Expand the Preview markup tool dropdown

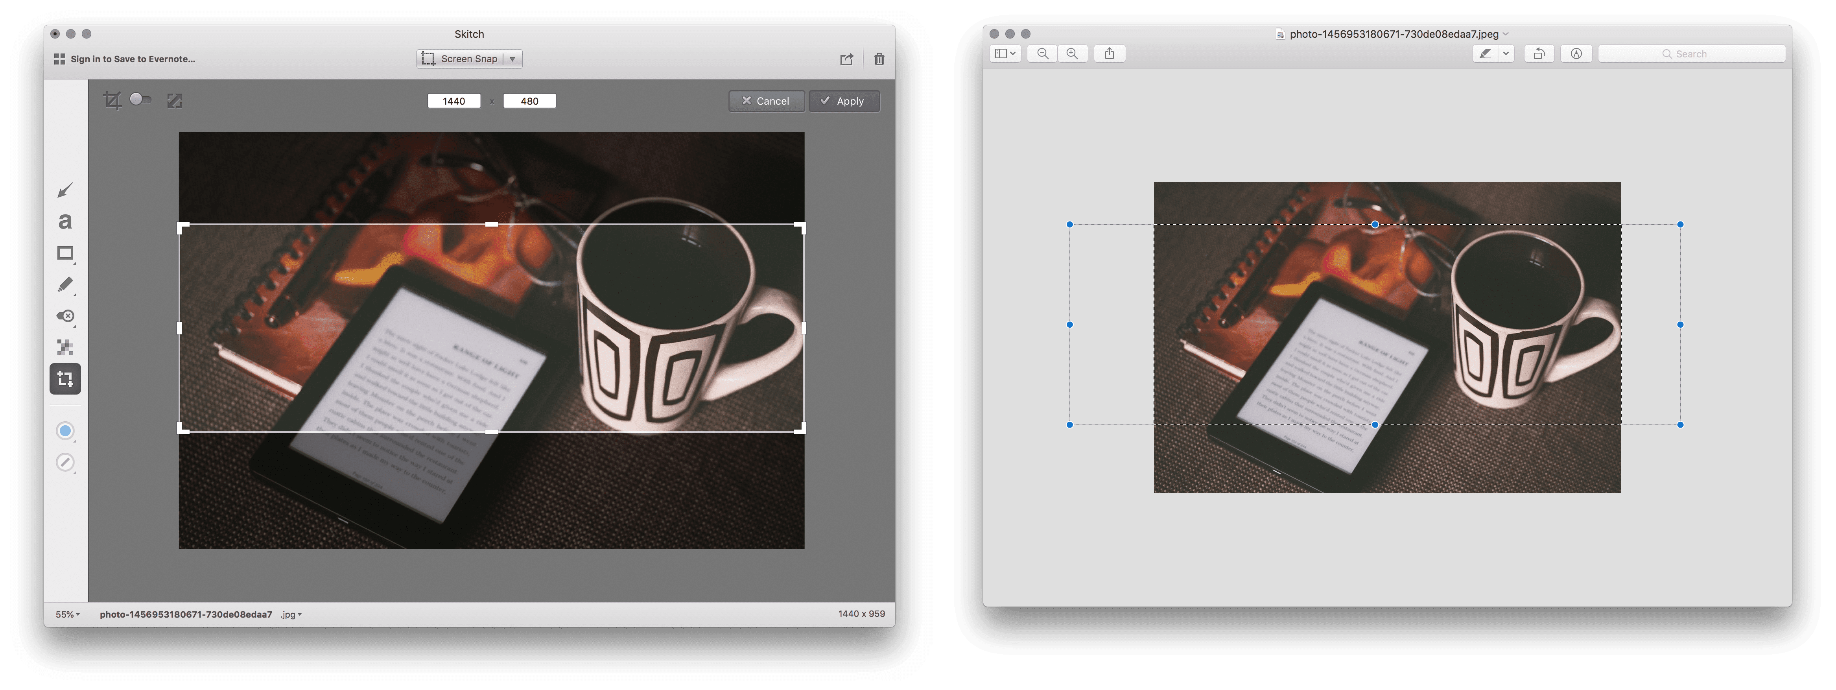[x=1506, y=54]
